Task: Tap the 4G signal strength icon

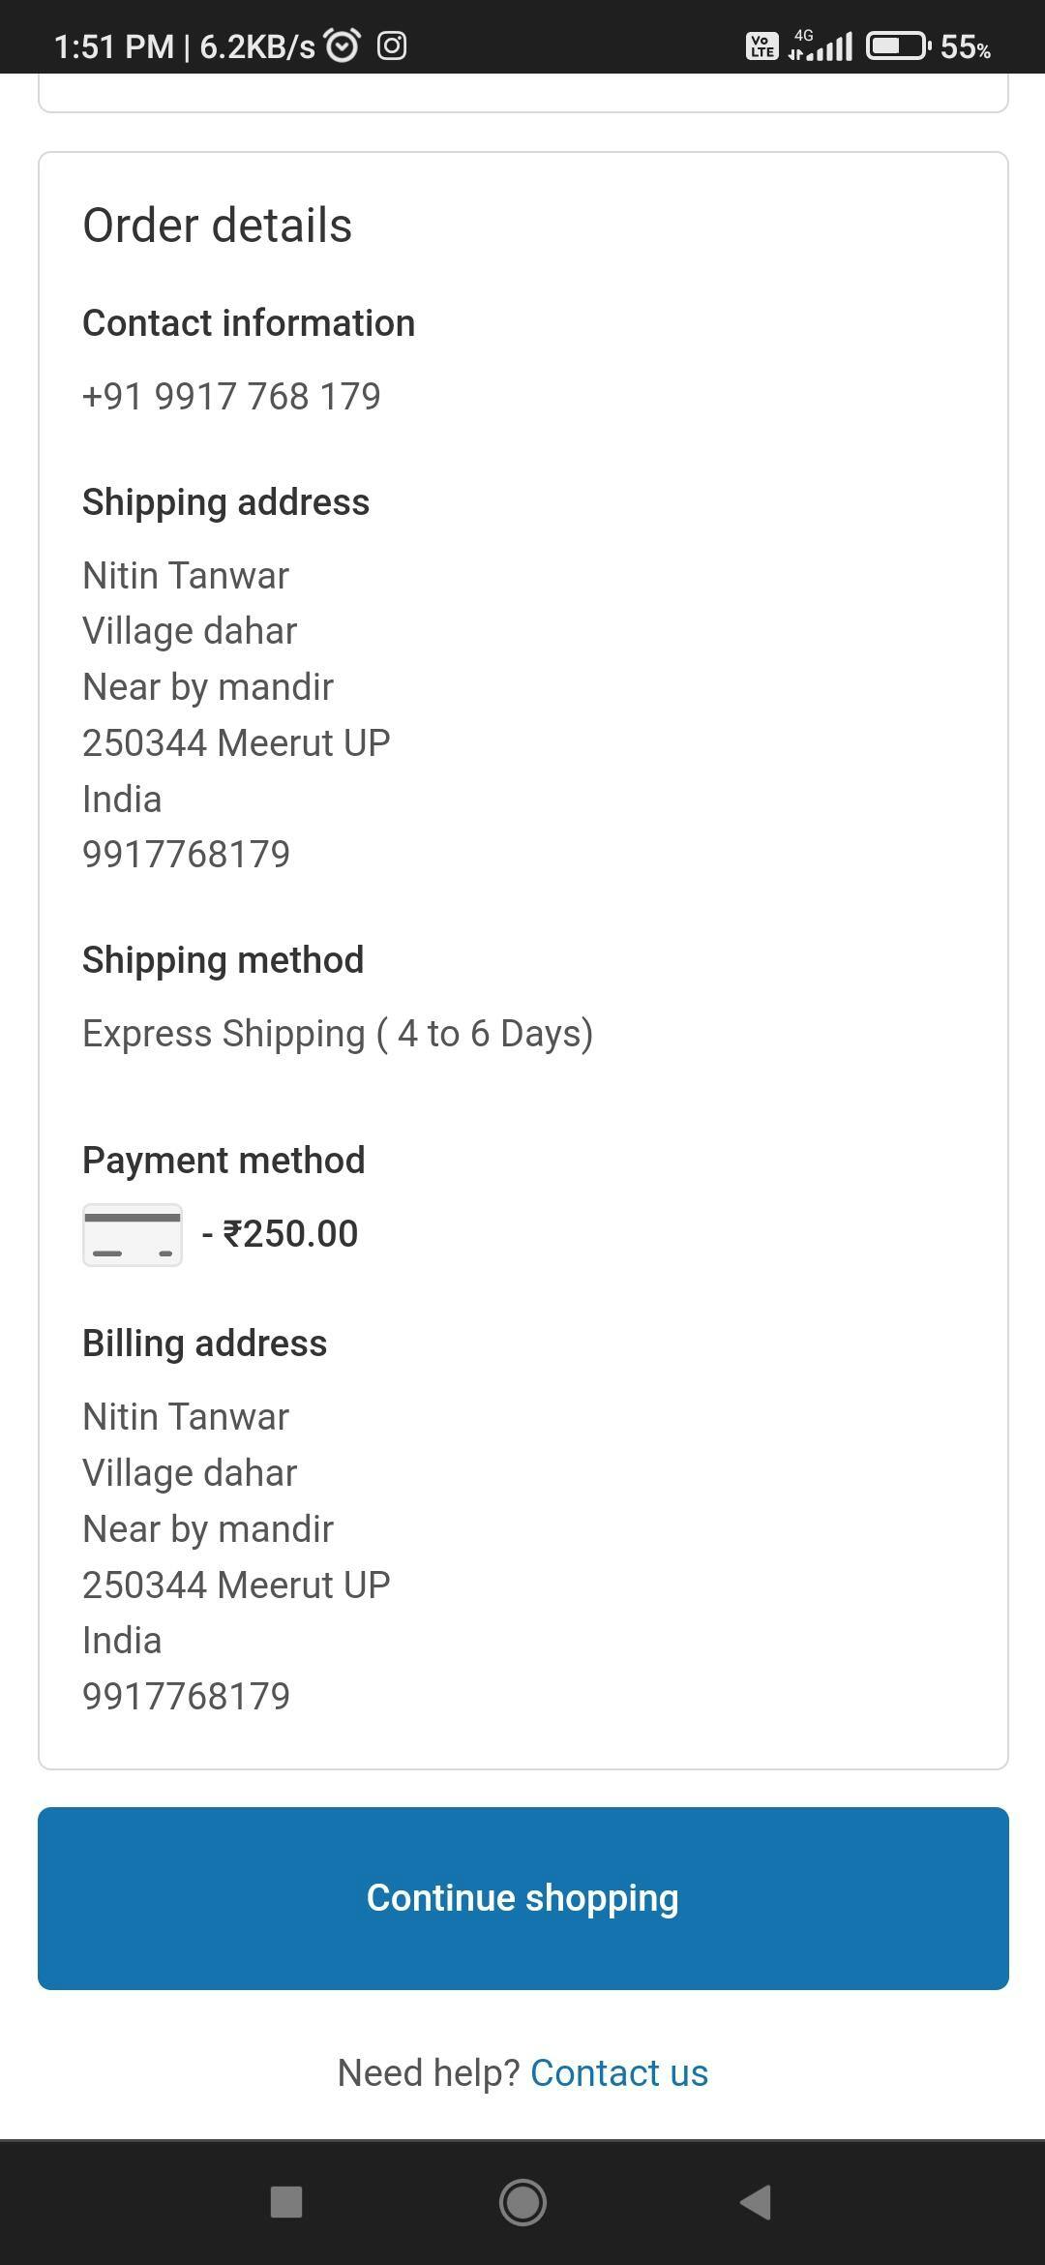Action: (821, 45)
